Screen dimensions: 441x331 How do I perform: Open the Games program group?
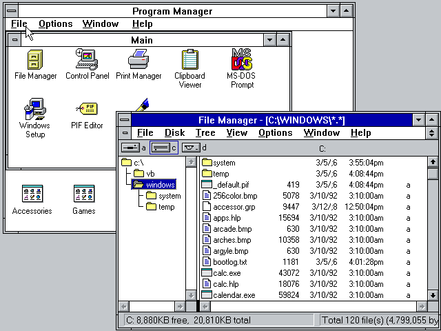(84, 195)
